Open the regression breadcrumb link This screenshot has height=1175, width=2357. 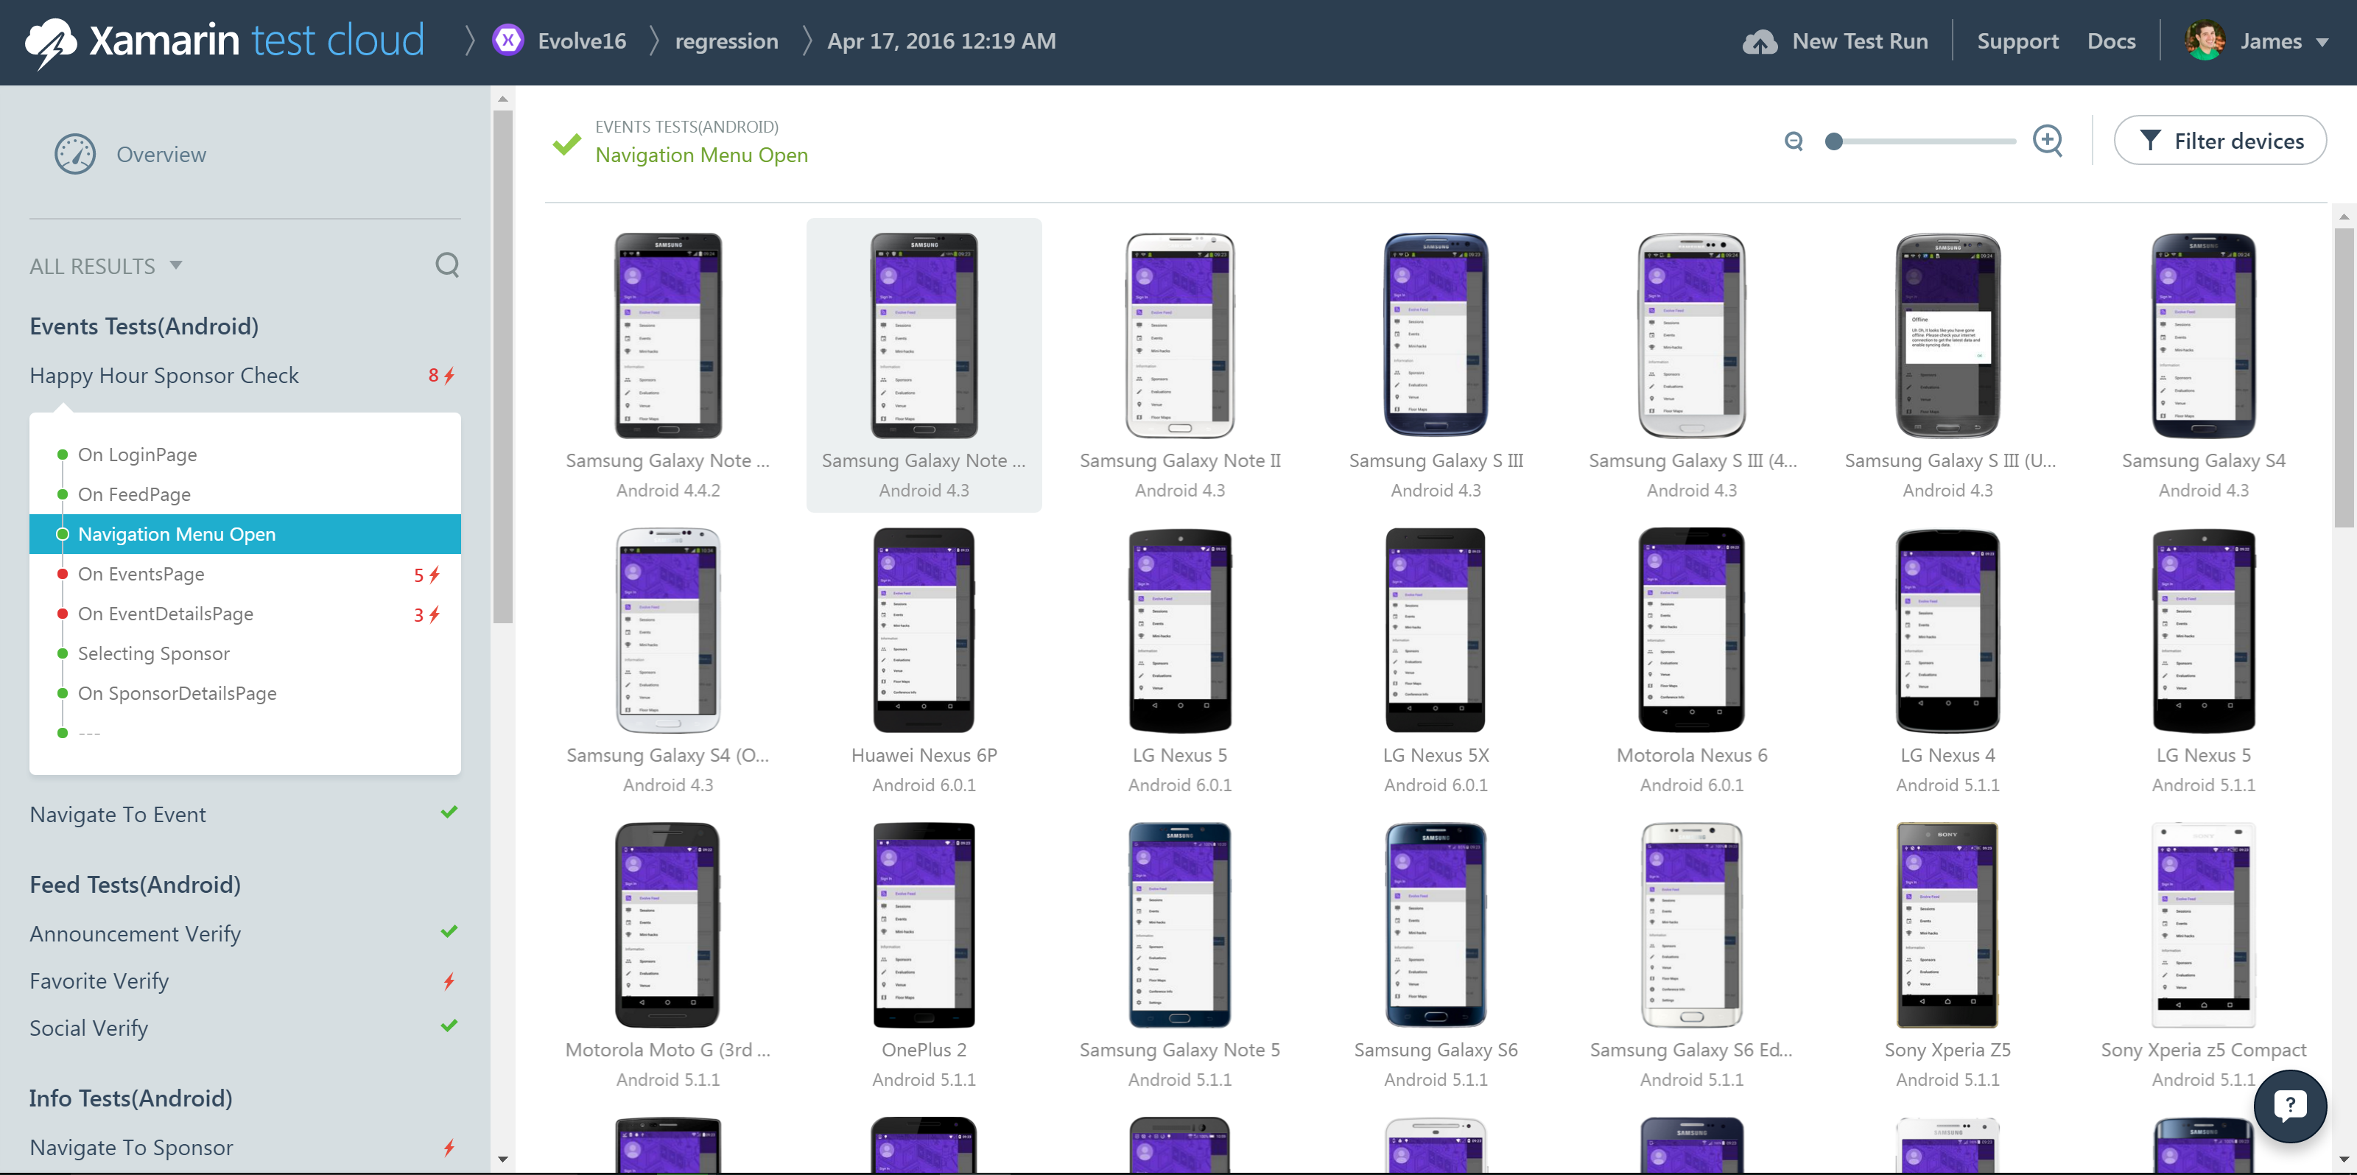click(x=726, y=41)
